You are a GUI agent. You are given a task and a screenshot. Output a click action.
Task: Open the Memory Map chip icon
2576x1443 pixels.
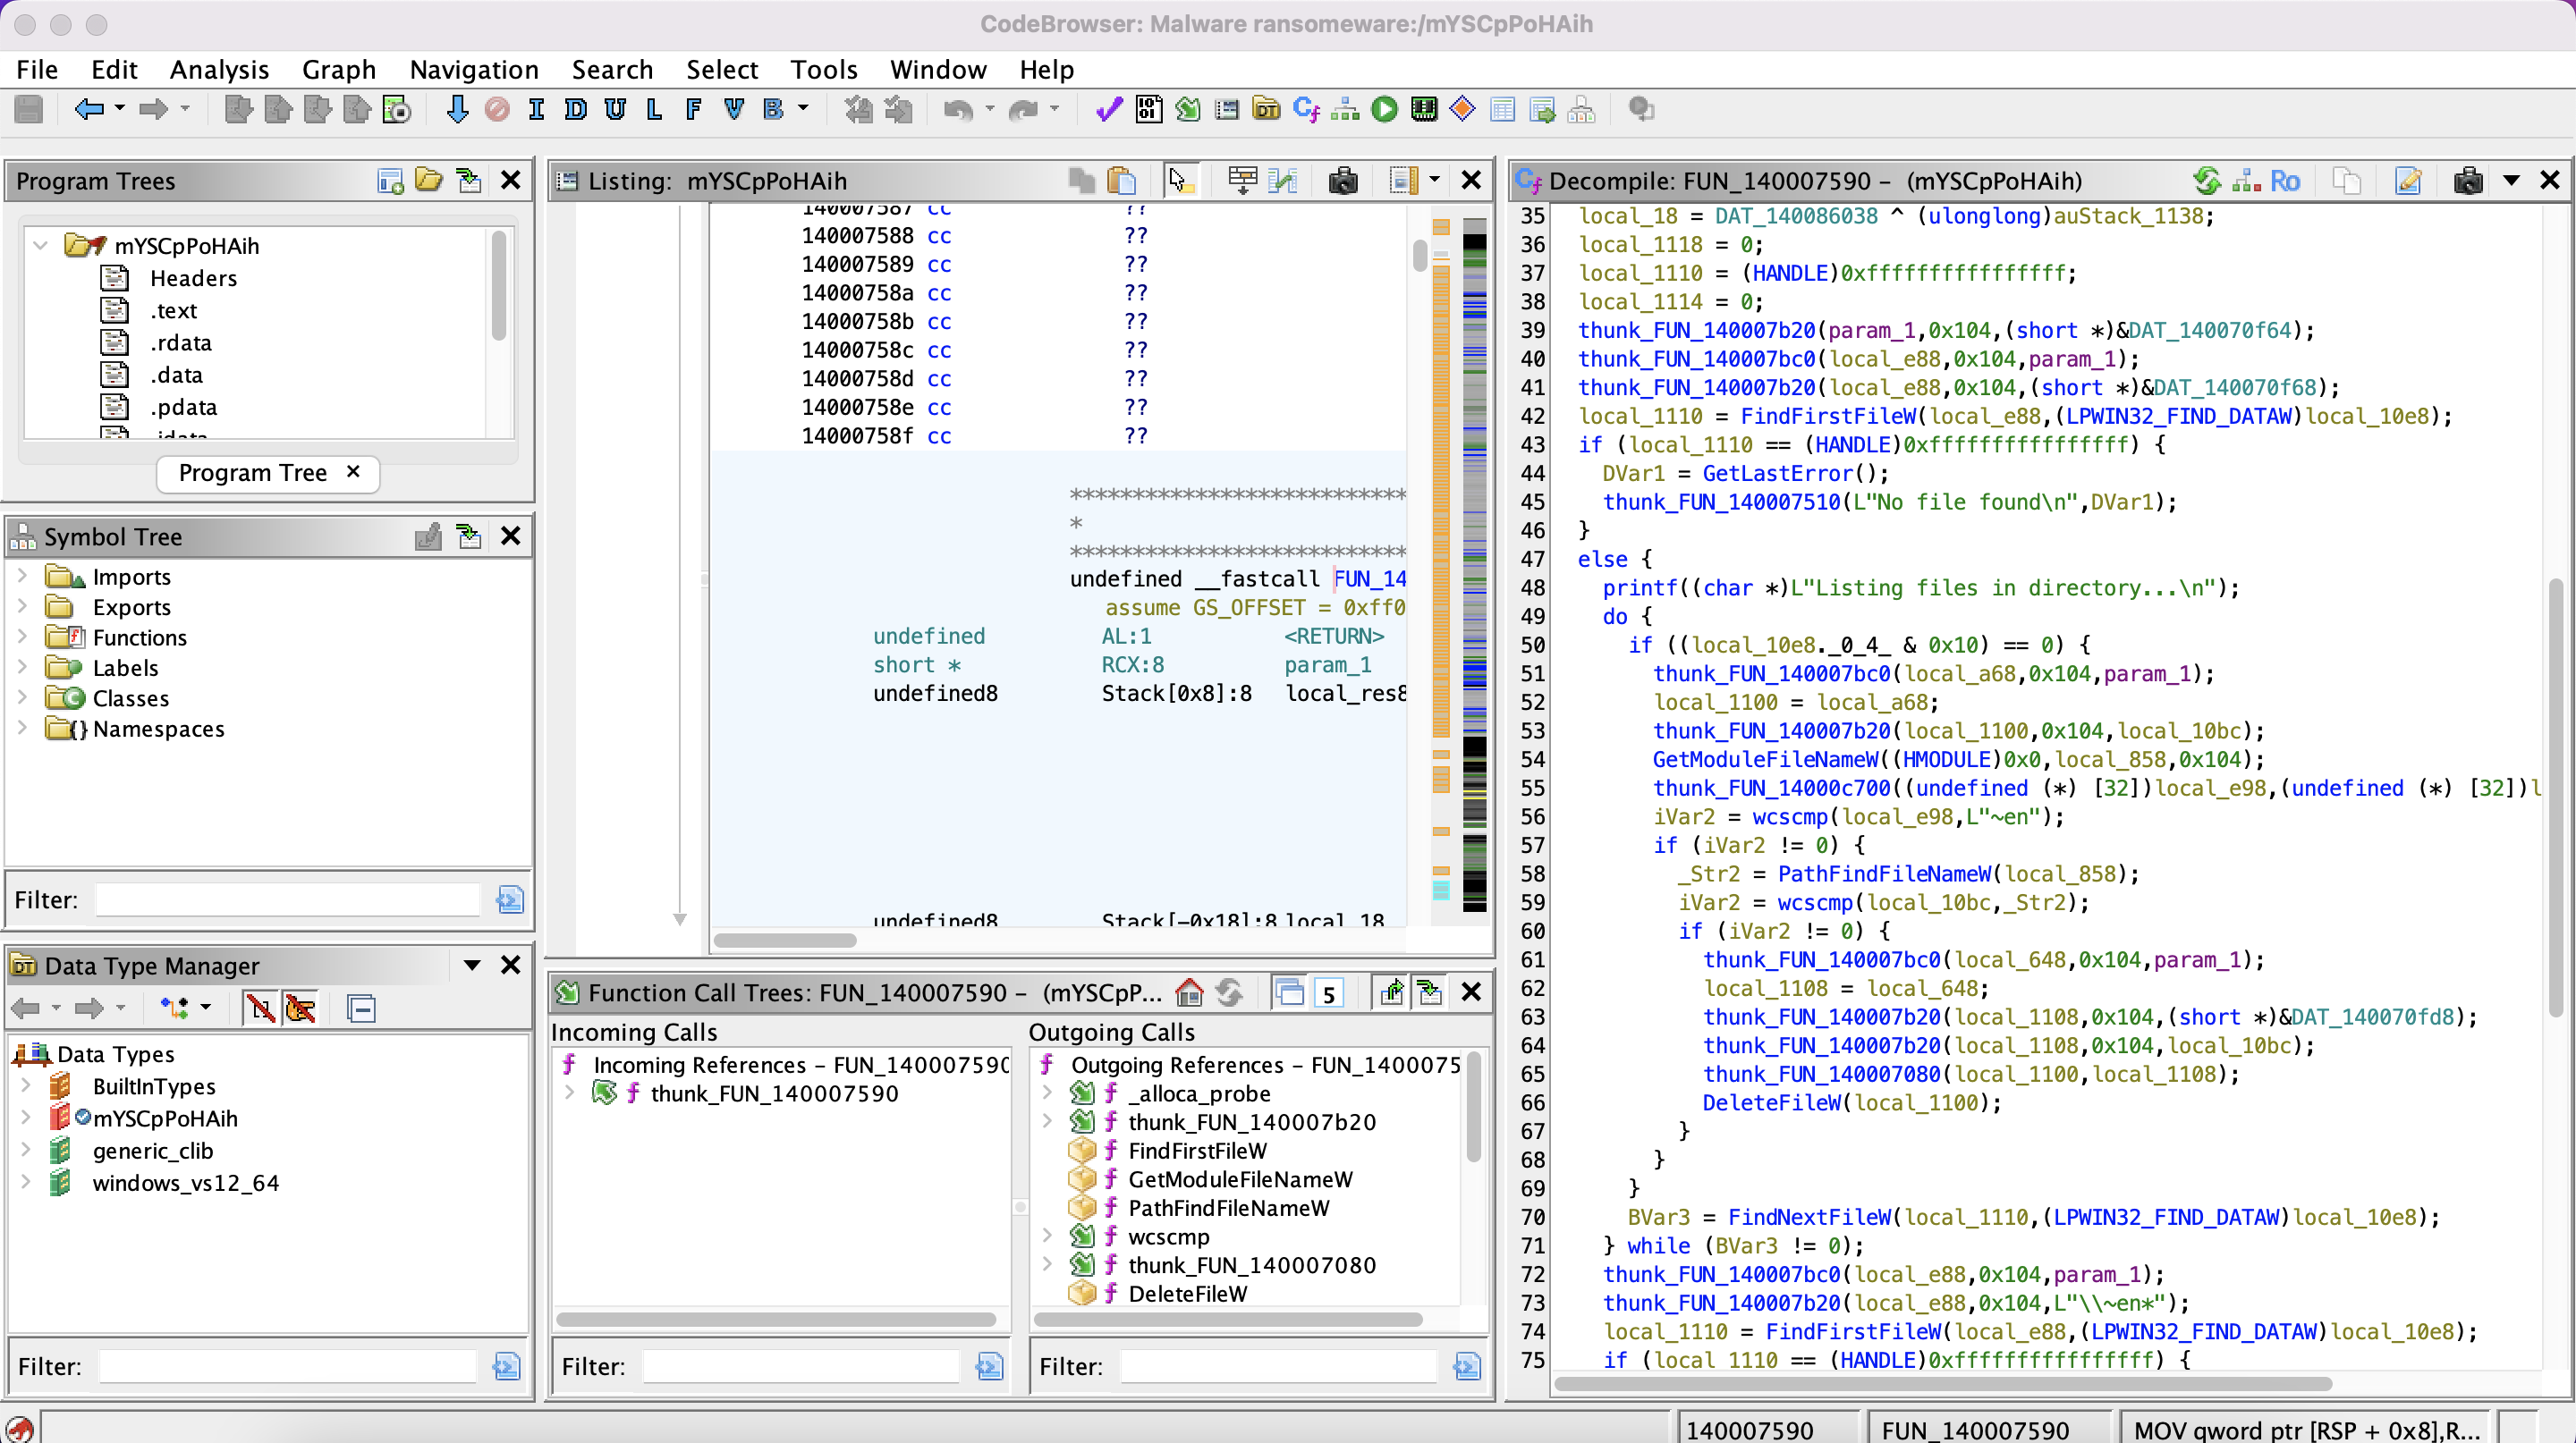1423,109
